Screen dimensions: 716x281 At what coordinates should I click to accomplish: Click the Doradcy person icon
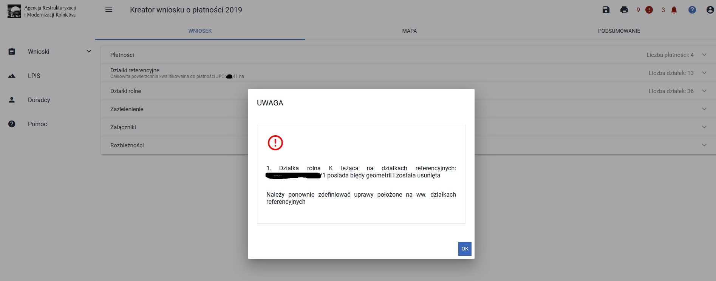tap(12, 100)
